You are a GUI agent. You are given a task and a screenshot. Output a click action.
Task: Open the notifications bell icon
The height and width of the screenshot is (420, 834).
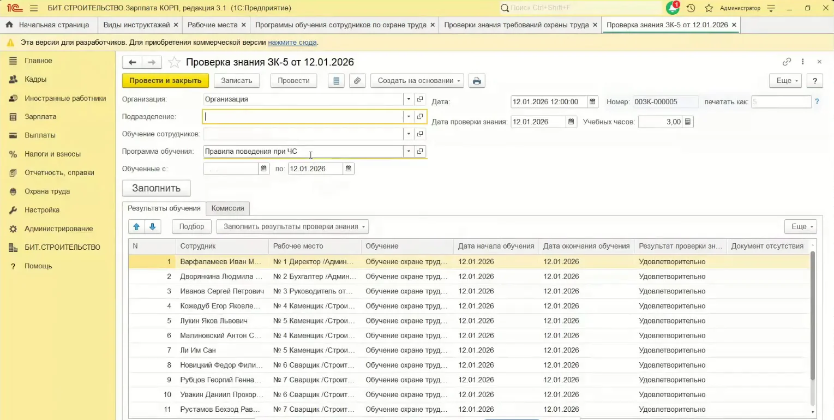[x=673, y=8]
